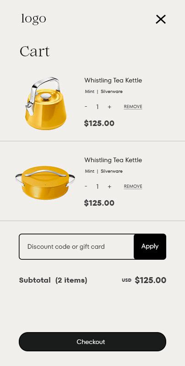The height and width of the screenshot is (366, 185).
Task: Click the logo at the top
Action: (x=33, y=19)
